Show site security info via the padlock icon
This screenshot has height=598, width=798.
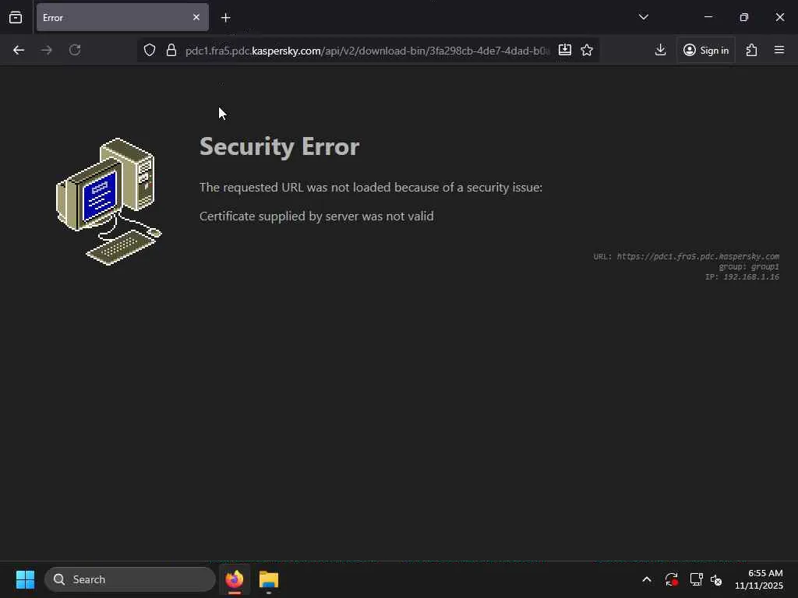pos(171,50)
